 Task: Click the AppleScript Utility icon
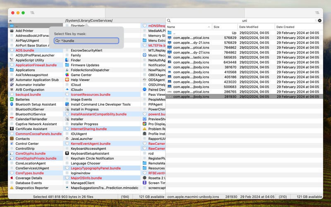12,60
